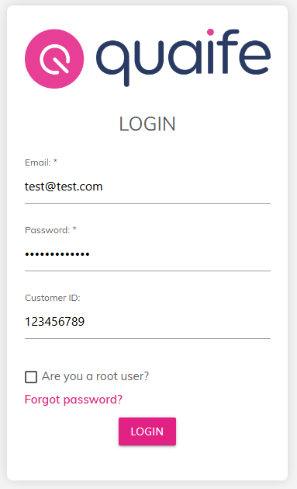The image size is (297, 489).
Task: Click the Password field label
Action: coord(47,230)
